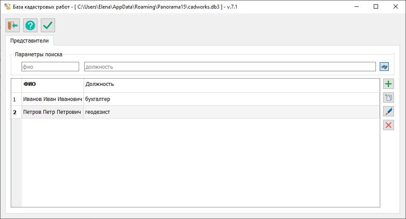
Task: Select Петров Петр Петрович row
Action: click(52, 112)
